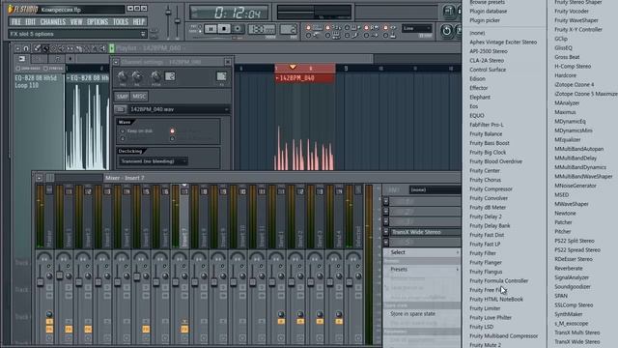
Task: Adjust the Insert 7 pan knob
Action: pyautogui.click(x=180, y=257)
